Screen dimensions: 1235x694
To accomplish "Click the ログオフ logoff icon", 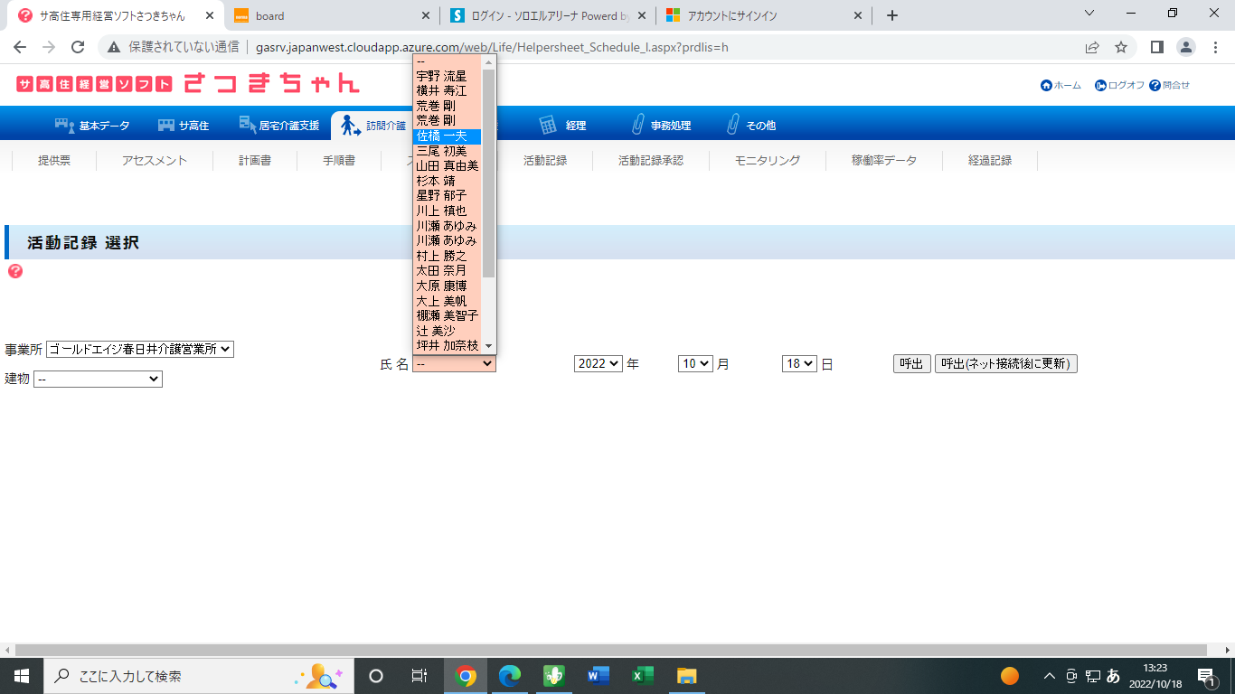I will pos(1100,85).
